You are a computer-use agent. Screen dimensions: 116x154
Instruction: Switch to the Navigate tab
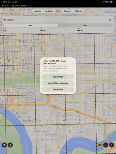[49, 11]
